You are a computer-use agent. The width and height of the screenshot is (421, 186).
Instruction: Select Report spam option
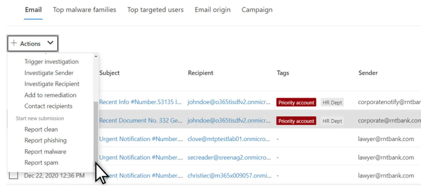coord(41,163)
